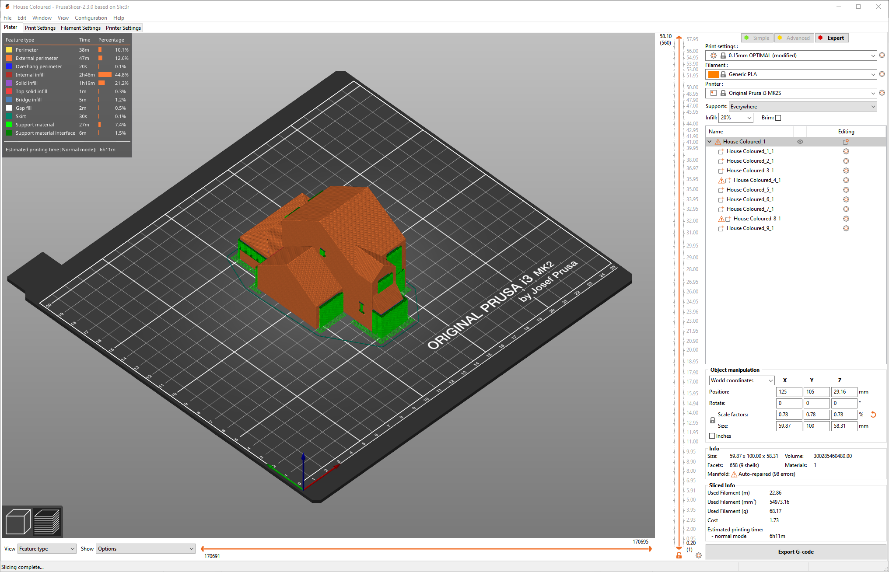This screenshot has width=889, height=572.
Task: Collapse the House Coloured_1 tree
Action: (x=710, y=142)
